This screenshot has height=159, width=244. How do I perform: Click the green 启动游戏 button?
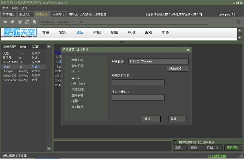pos(233,148)
